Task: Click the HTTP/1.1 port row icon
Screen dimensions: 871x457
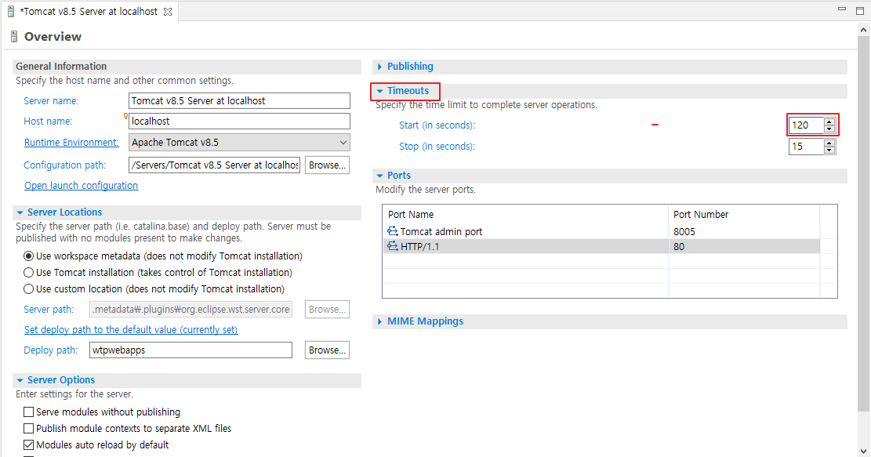Action: (393, 246)
